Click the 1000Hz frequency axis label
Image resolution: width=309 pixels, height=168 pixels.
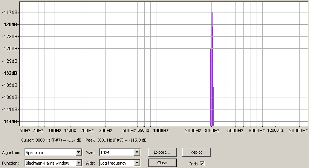[161, 131]
